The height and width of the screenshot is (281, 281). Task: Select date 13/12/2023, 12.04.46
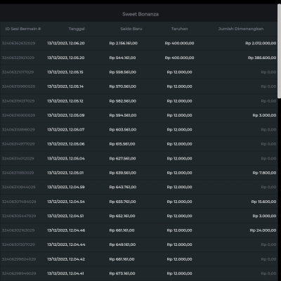[x=66, y=230]
